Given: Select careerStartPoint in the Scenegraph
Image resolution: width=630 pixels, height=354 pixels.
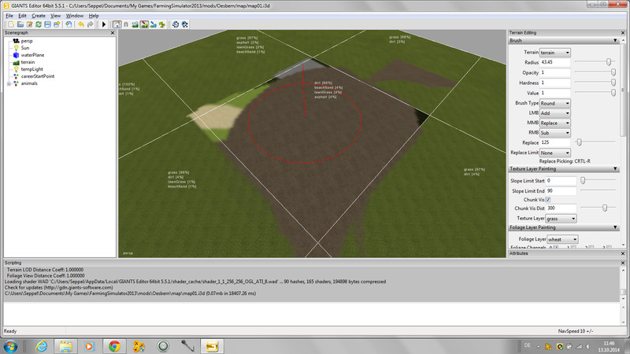Looking at the screenshot, I should (37, 76).
